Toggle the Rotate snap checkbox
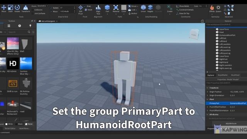The width and height of the screenshot is (247, 139). (x=51, y=8)
